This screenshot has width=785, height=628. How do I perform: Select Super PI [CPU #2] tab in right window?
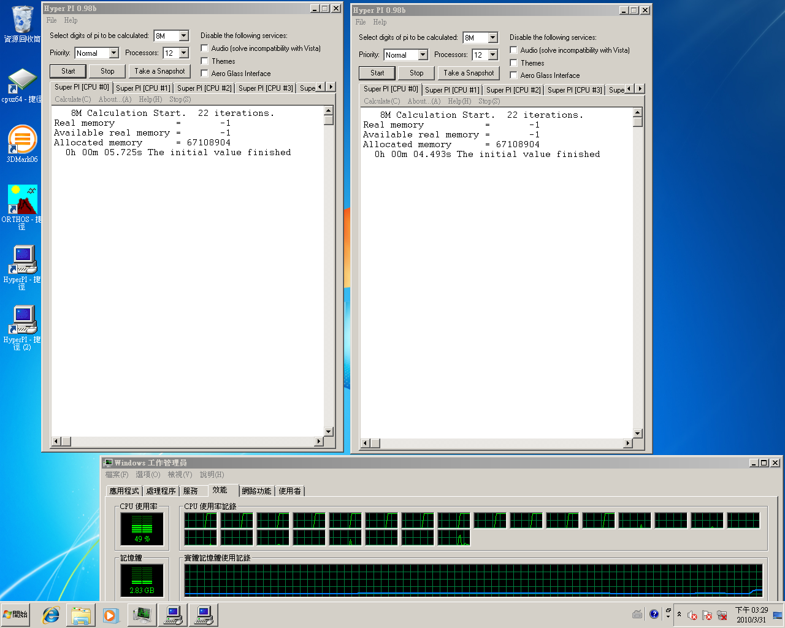[513, 90]
